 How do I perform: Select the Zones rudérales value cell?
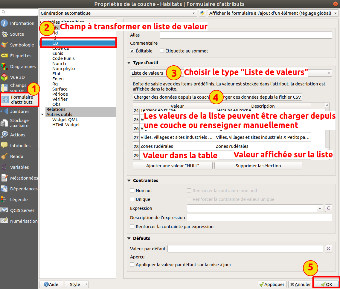click(177, 146)
